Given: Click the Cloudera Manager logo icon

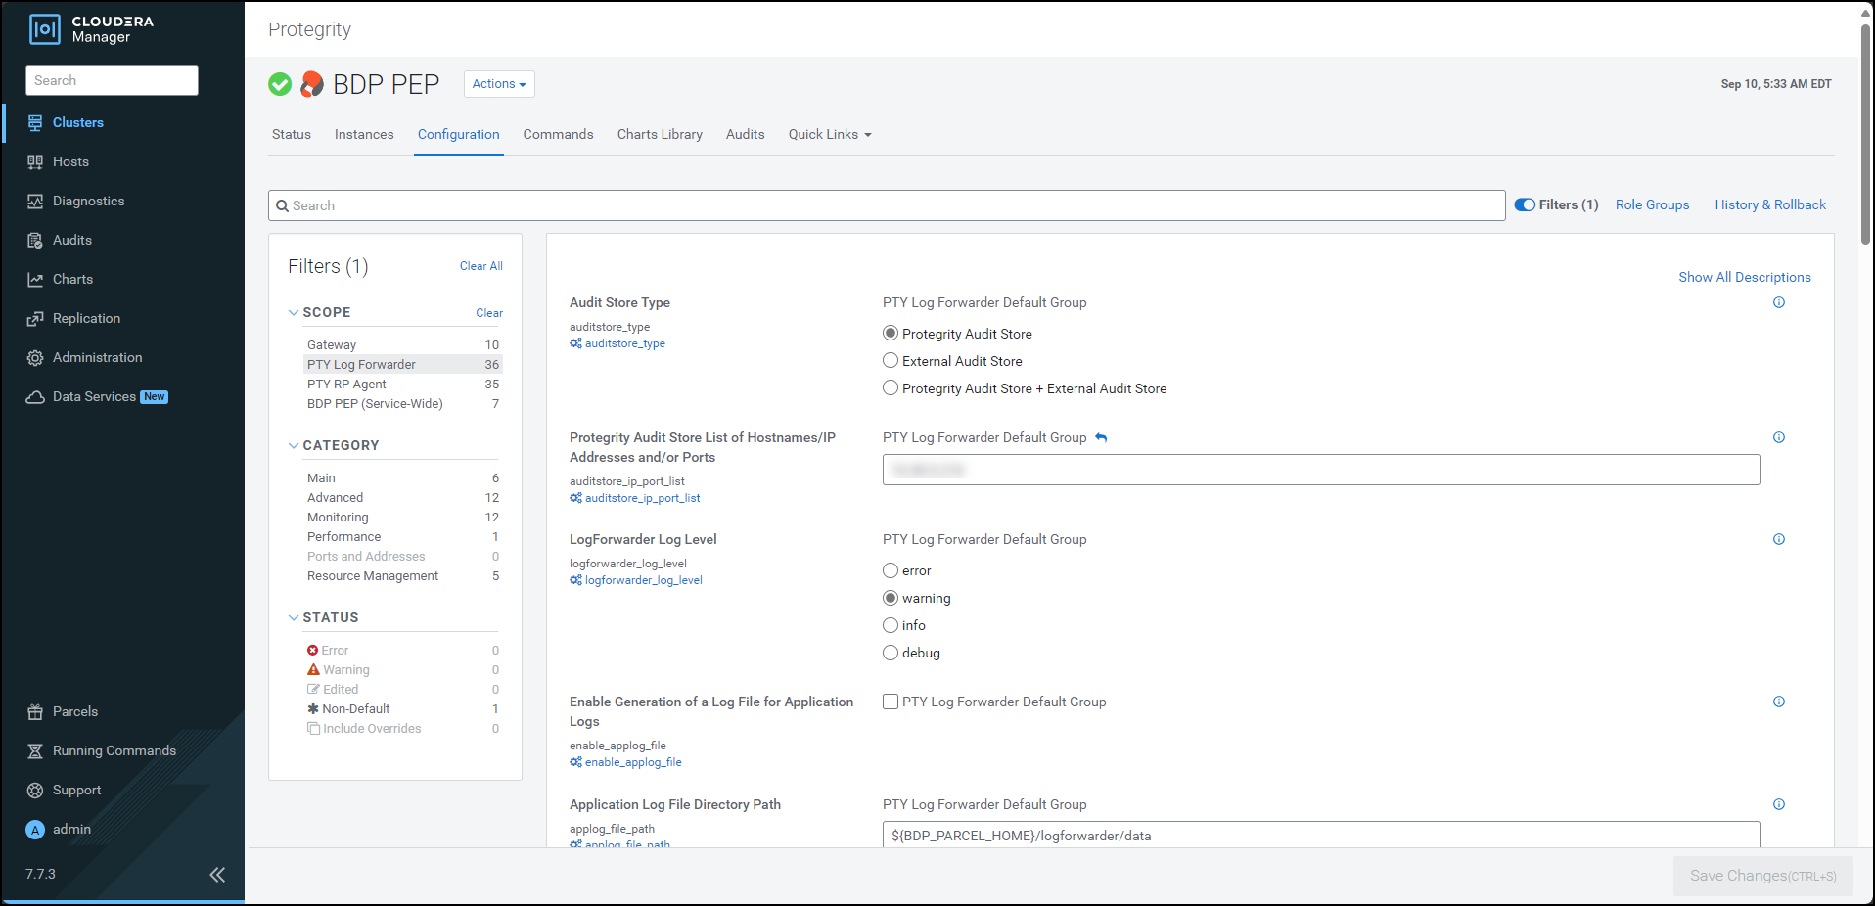Looking at the screenshot, I should click(x=45, y=29).
